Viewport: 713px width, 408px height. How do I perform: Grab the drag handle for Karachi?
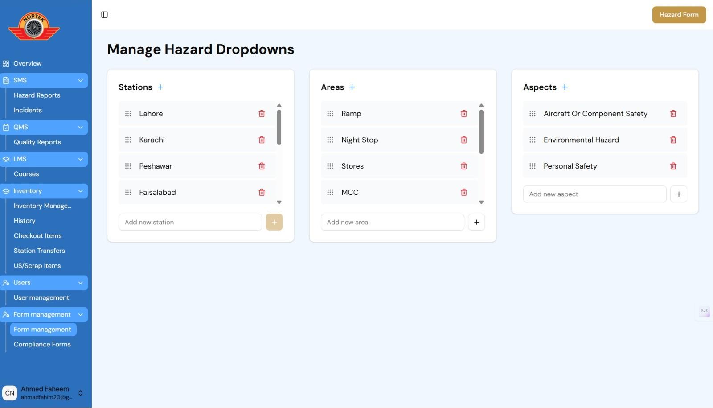coord(128,140)
